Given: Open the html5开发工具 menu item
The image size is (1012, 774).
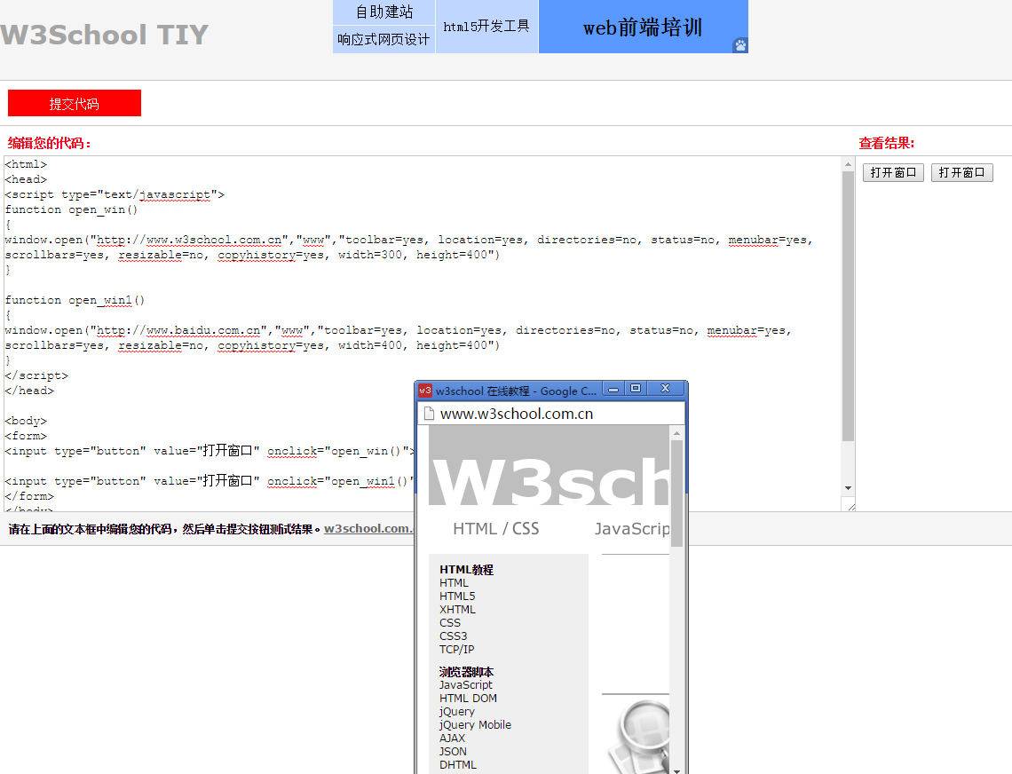Looking at the screenshot, I should [x=486, y=28].
